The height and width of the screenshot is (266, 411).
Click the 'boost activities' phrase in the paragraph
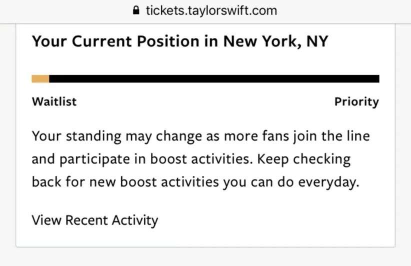pyautogui.click(x=201, y=159)
